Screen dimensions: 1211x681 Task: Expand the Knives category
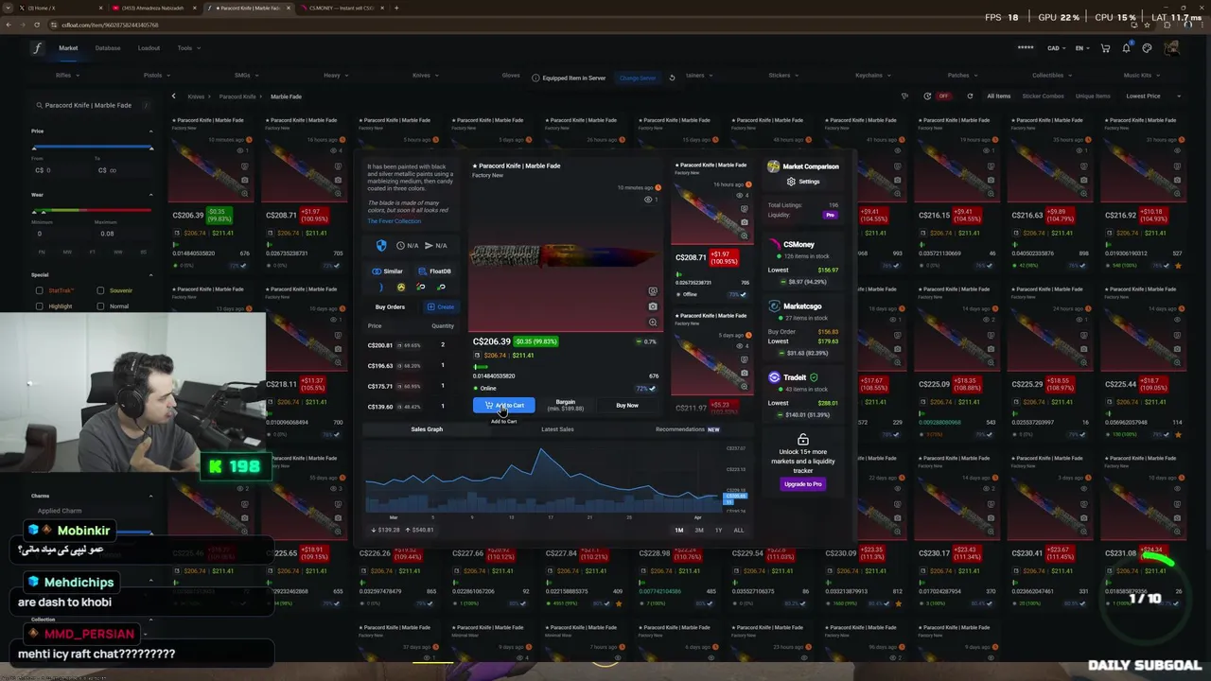425,76
